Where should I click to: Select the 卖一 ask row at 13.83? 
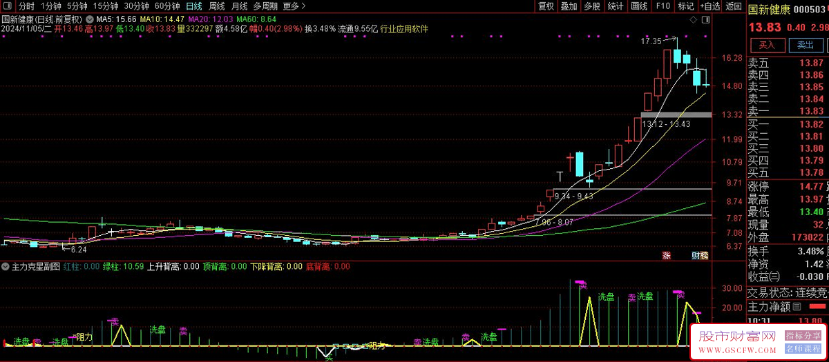(788, 110)
